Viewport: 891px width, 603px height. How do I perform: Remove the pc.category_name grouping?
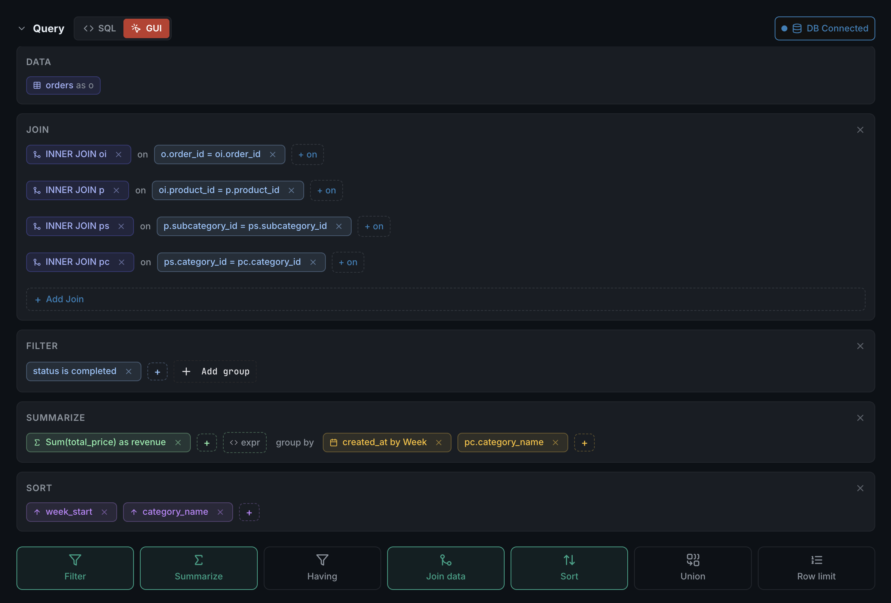coord(555,443)
